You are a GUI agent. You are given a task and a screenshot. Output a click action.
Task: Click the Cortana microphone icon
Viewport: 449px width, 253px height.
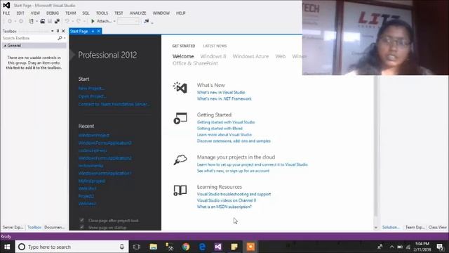click(x=121, y=247)
